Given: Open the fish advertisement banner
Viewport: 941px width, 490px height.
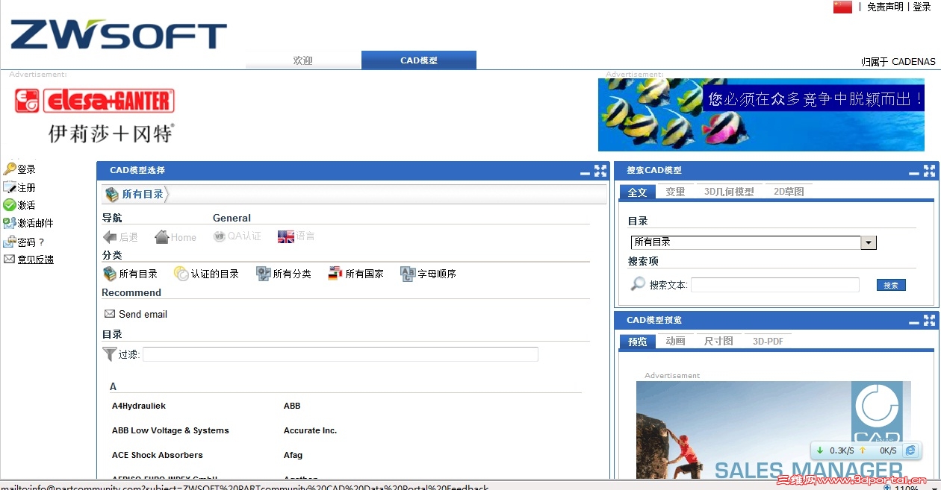Looking at the screenshot, I should click(x=761, y=115).
